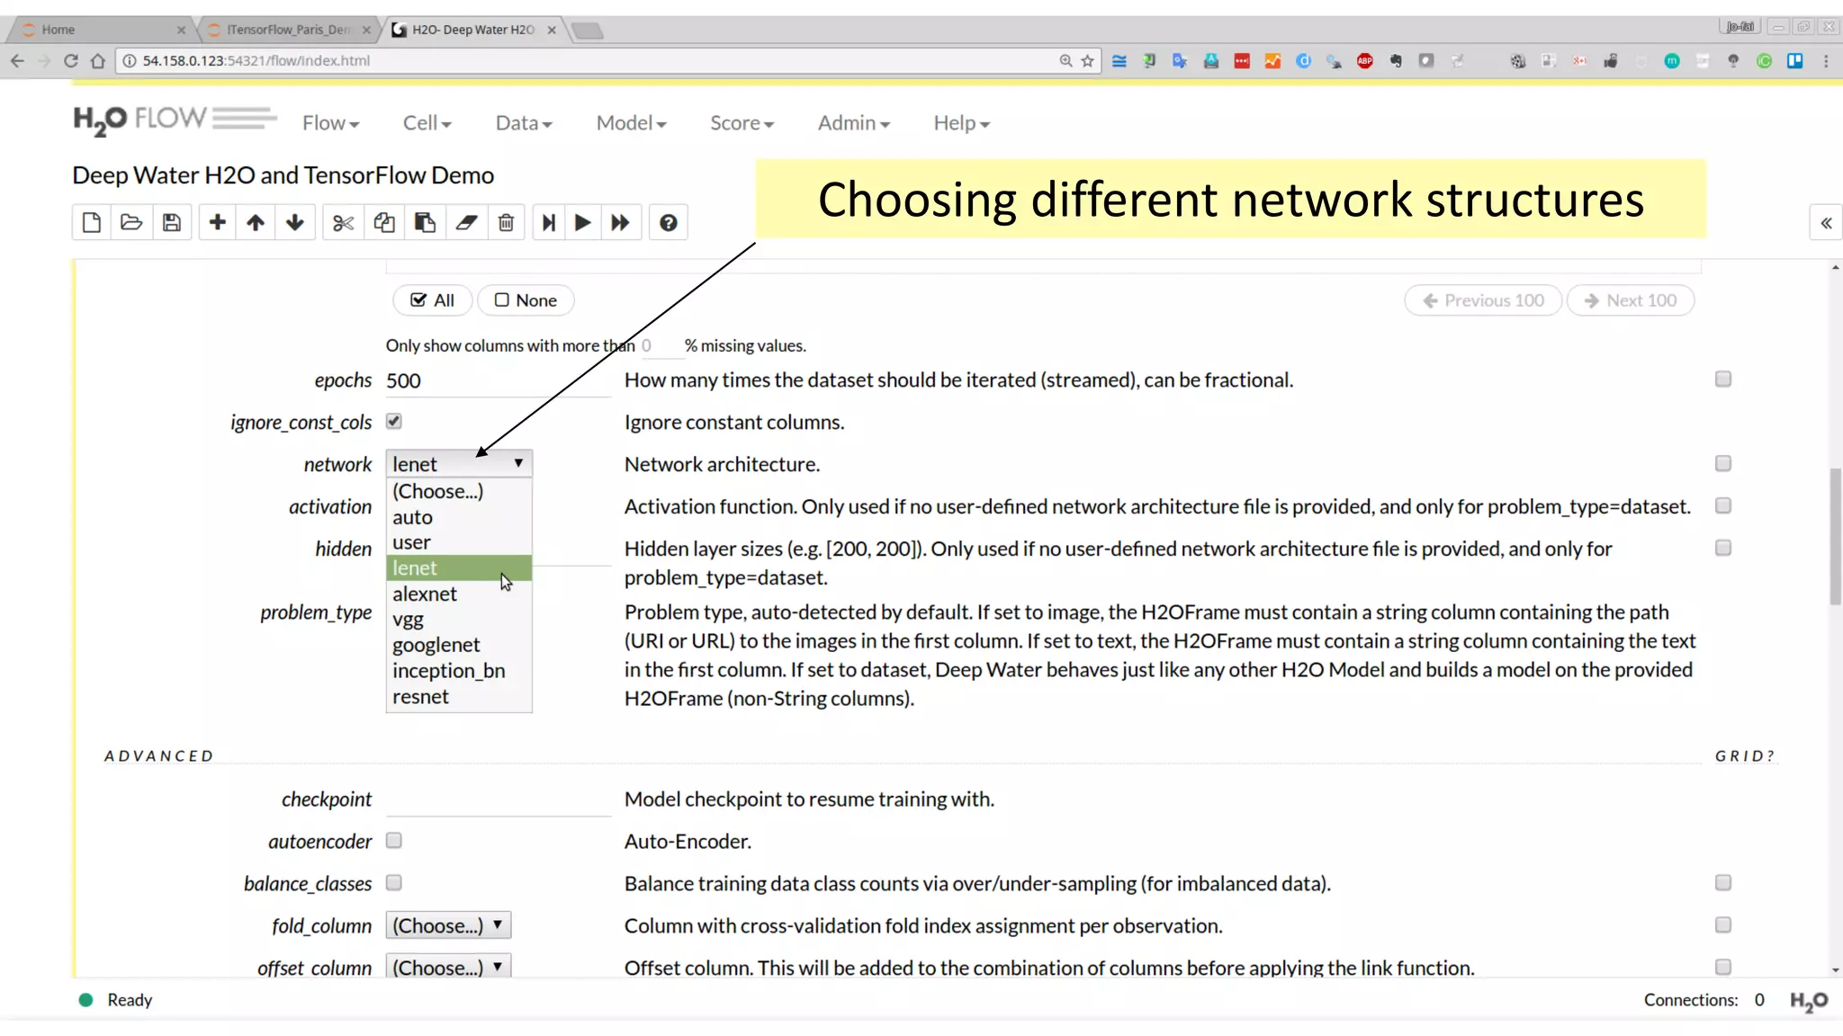Open the Help menu
The width and height of the screenshot is (1843, 1036).
[961, 122]
